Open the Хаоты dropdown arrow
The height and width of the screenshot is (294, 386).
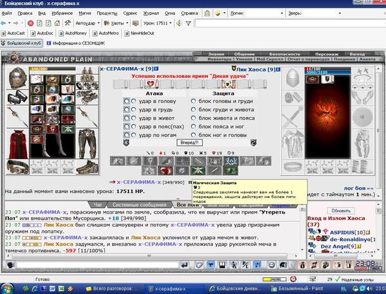click(x=127, y=23)
